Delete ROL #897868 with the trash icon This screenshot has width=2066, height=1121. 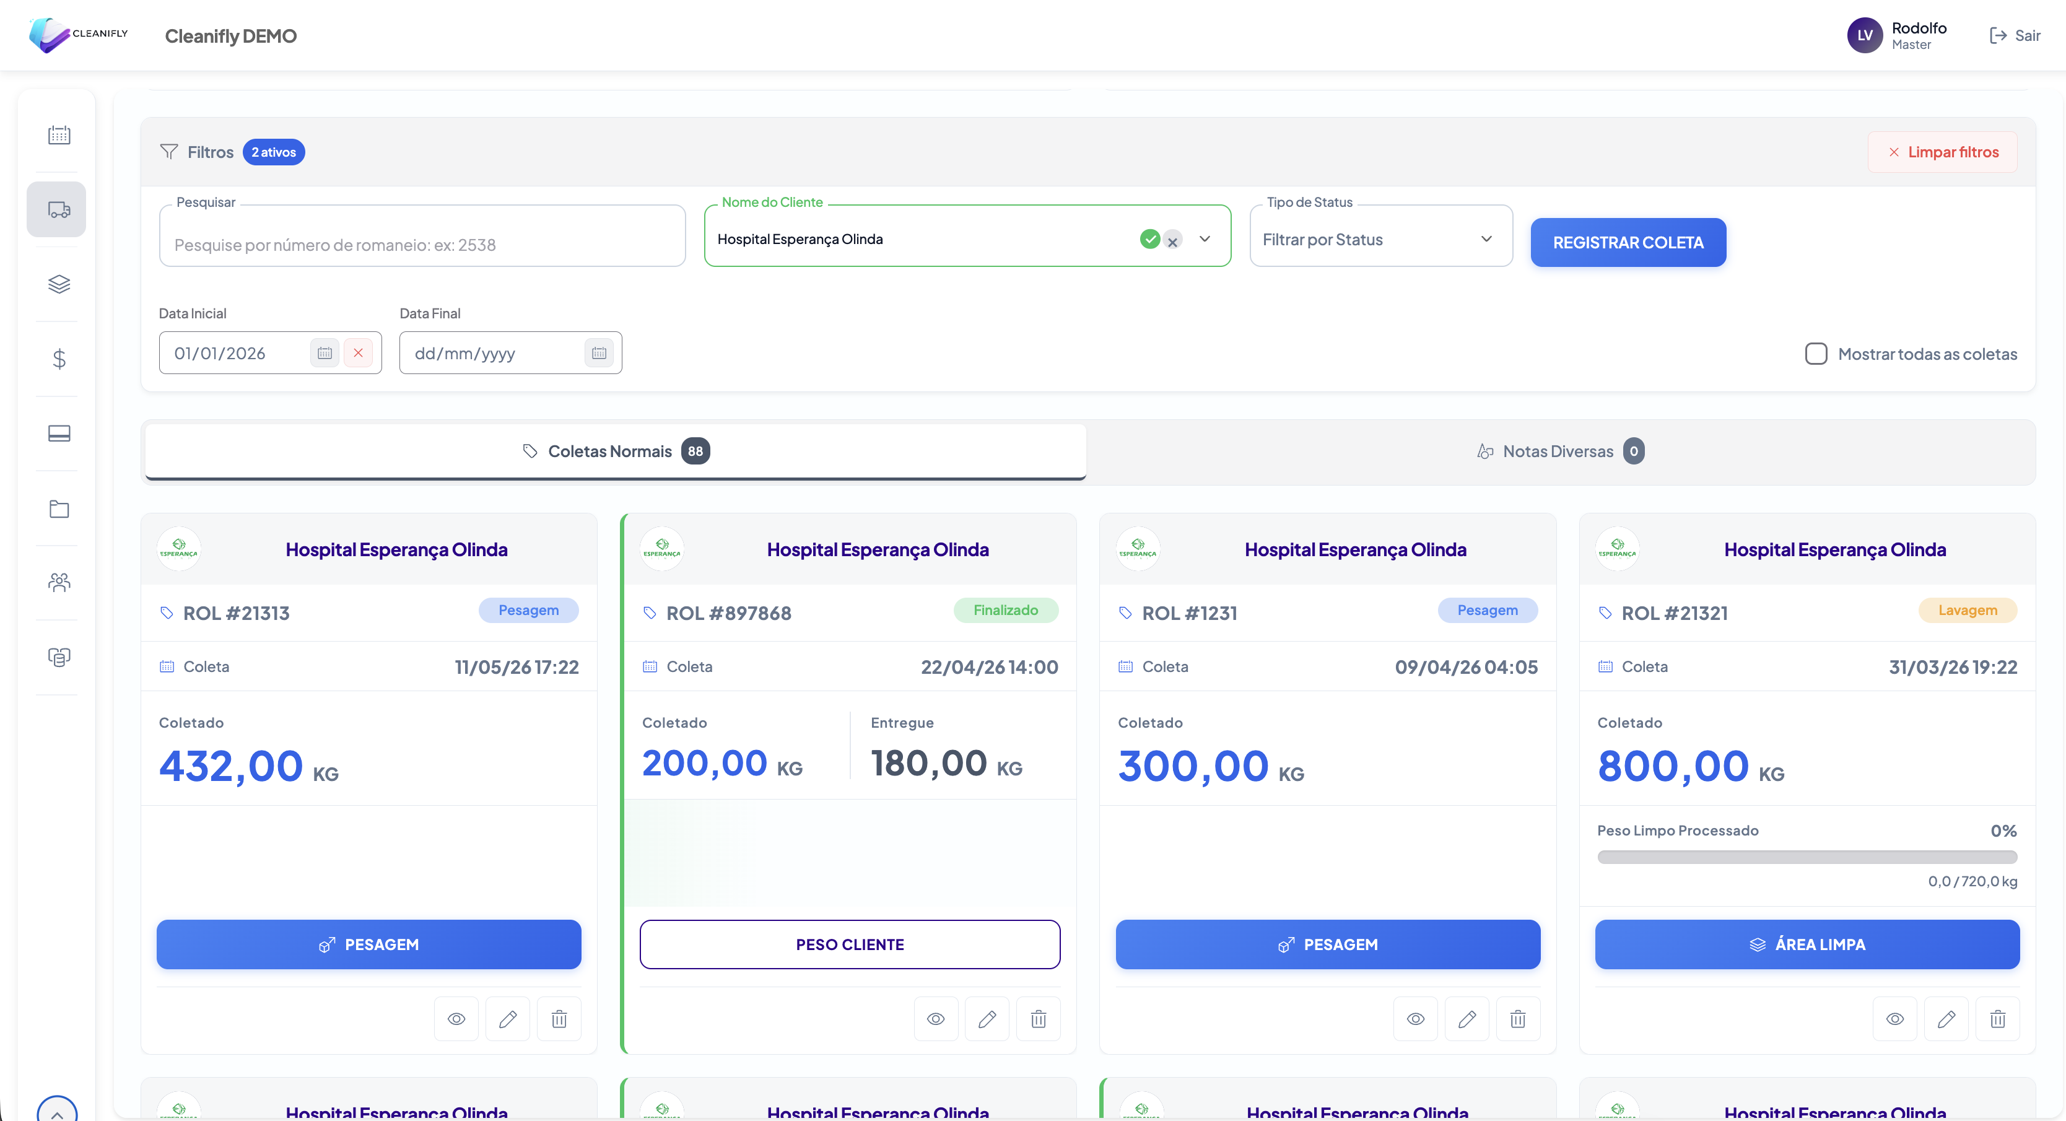[1038, 1018]
